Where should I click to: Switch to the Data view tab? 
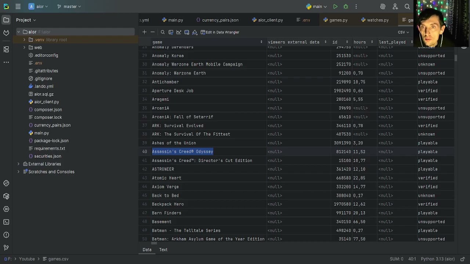(147, 250)
